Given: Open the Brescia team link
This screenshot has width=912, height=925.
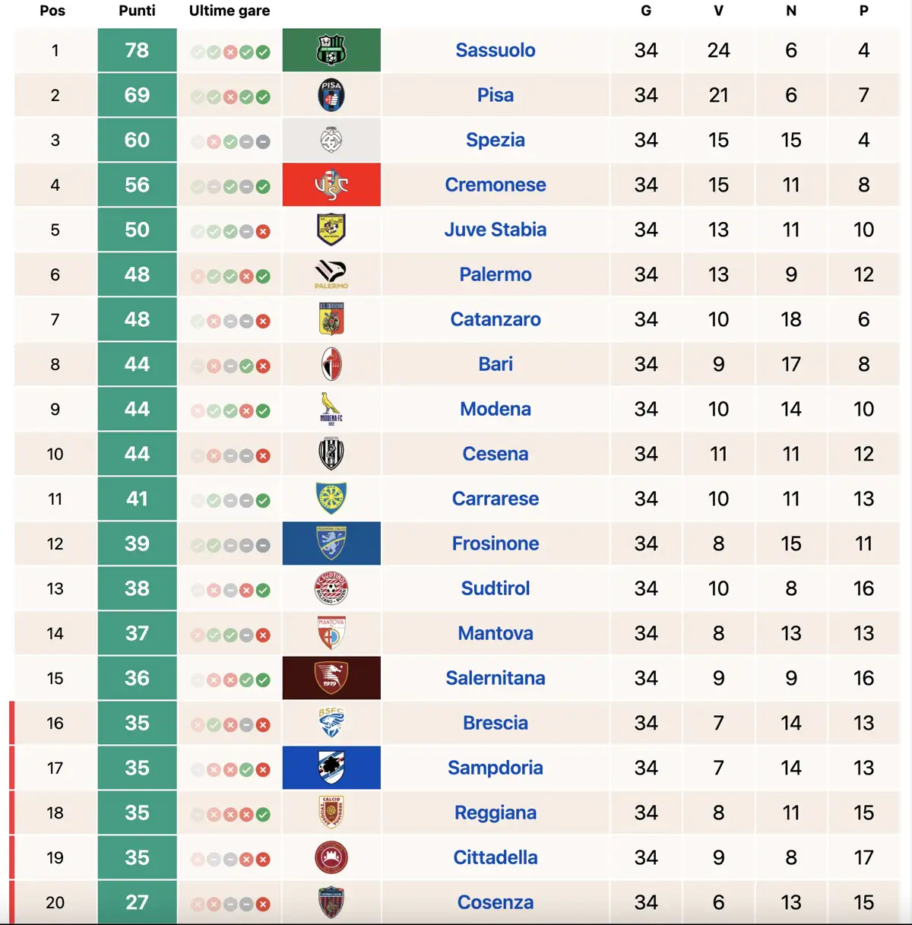Looking at the screenshot, I should [x=496, y=723].
